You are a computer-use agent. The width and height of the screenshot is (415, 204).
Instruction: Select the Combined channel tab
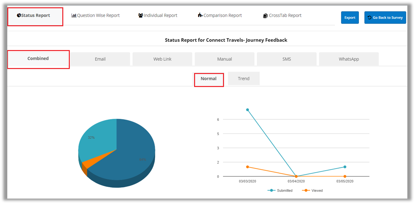point(38,59)
